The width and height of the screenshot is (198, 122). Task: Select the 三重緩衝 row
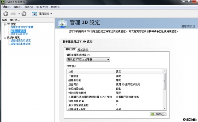(x=115, y=76)
